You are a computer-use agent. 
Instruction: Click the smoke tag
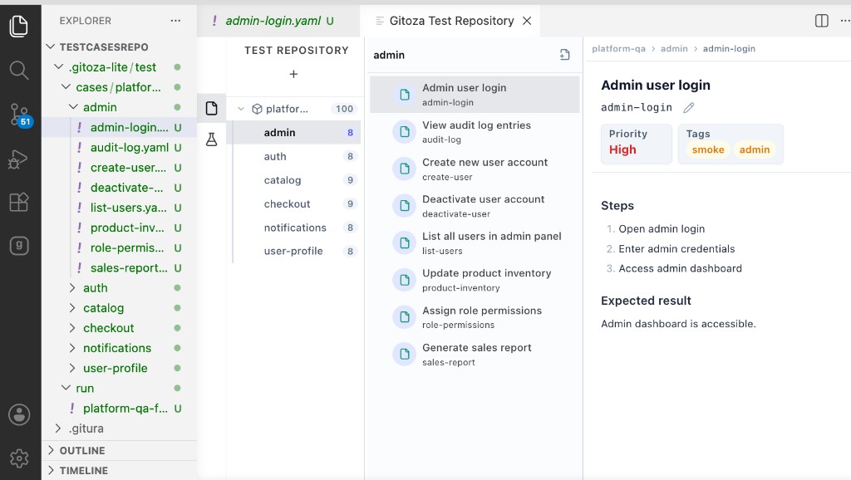click(708, 149)
